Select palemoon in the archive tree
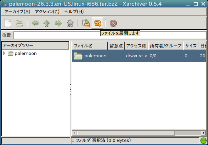 26,53
